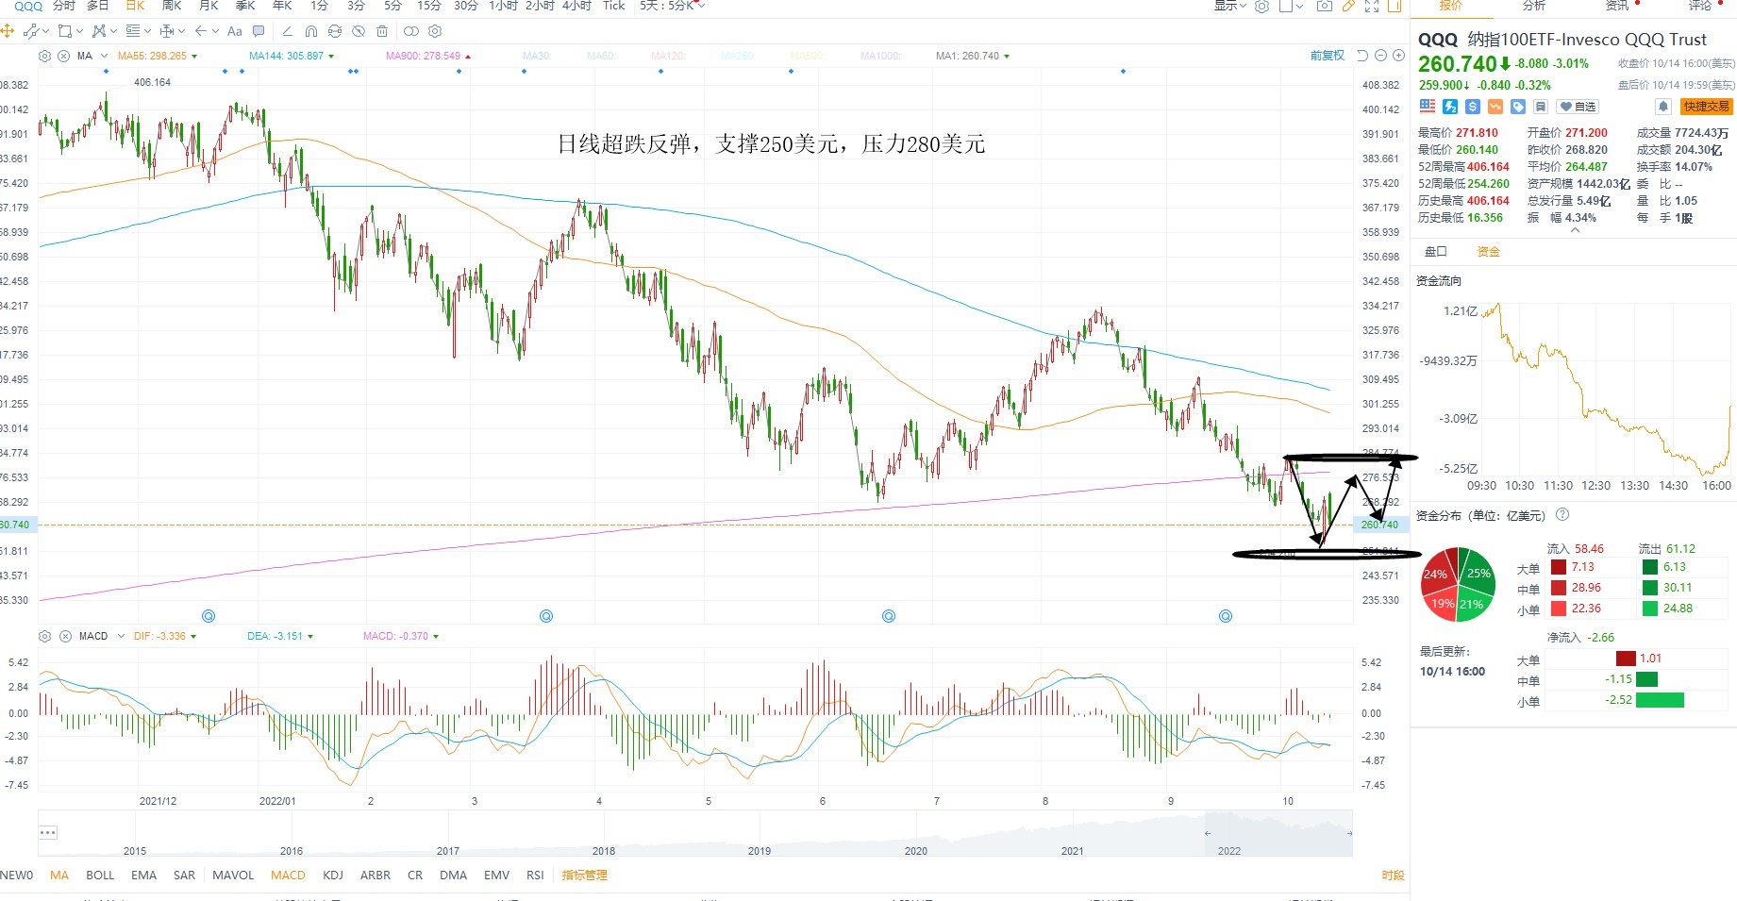Toggle hide all drawings icon
The height and width of the screenshot is (901, 1737).
358,31
